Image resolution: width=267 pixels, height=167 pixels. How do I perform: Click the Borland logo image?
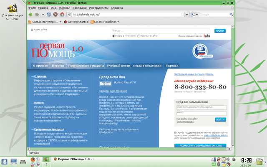[105, 83]
